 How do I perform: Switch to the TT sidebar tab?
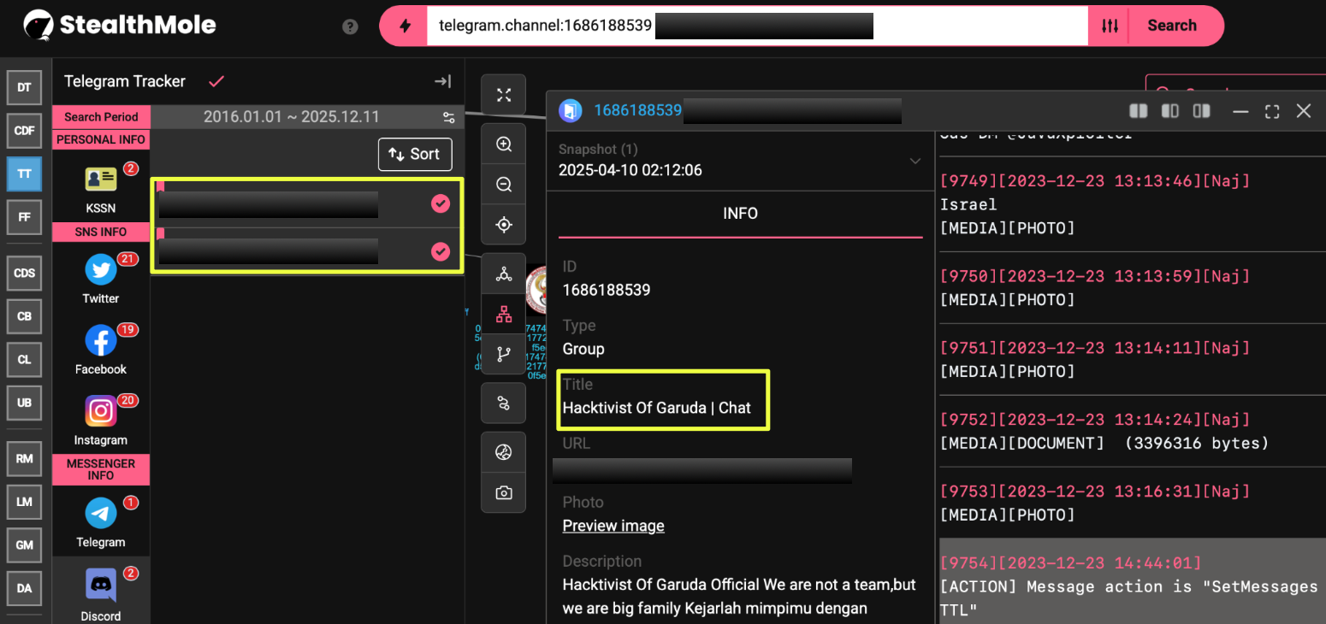24,174
